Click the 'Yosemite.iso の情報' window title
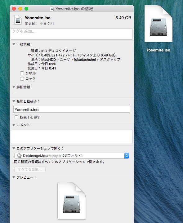The width and height of the screenshot is (183, 223). (x=74, y=9)
